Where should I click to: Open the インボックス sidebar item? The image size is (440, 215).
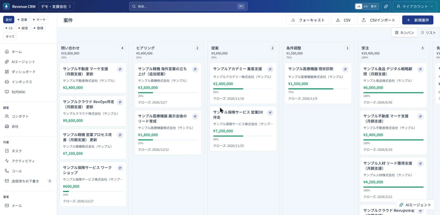coord(28,82)
